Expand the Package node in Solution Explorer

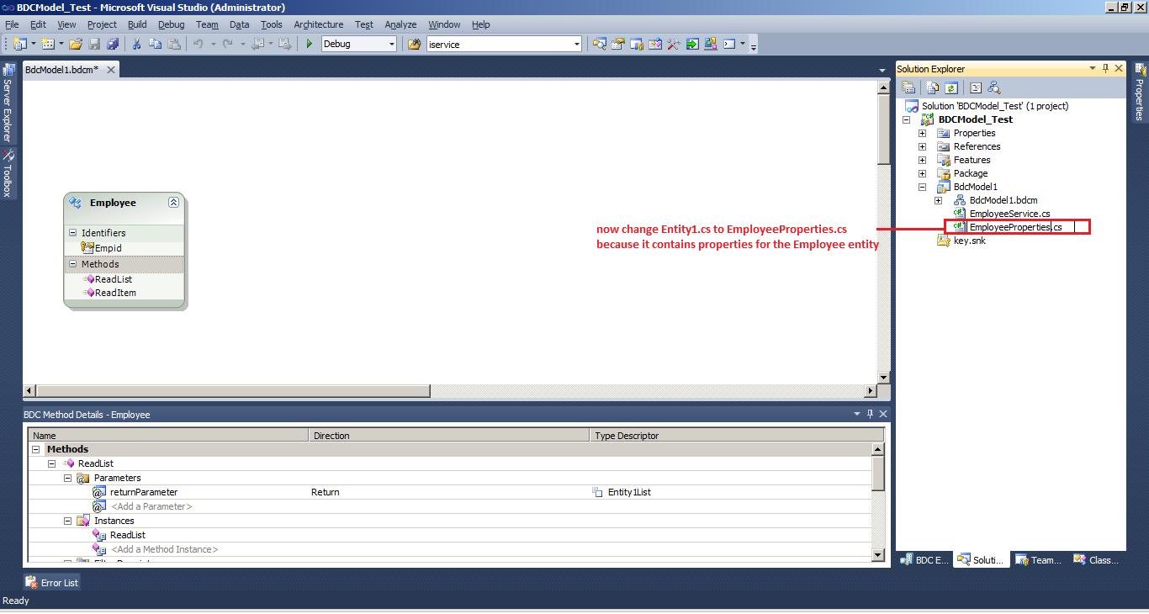coord(922,173)
